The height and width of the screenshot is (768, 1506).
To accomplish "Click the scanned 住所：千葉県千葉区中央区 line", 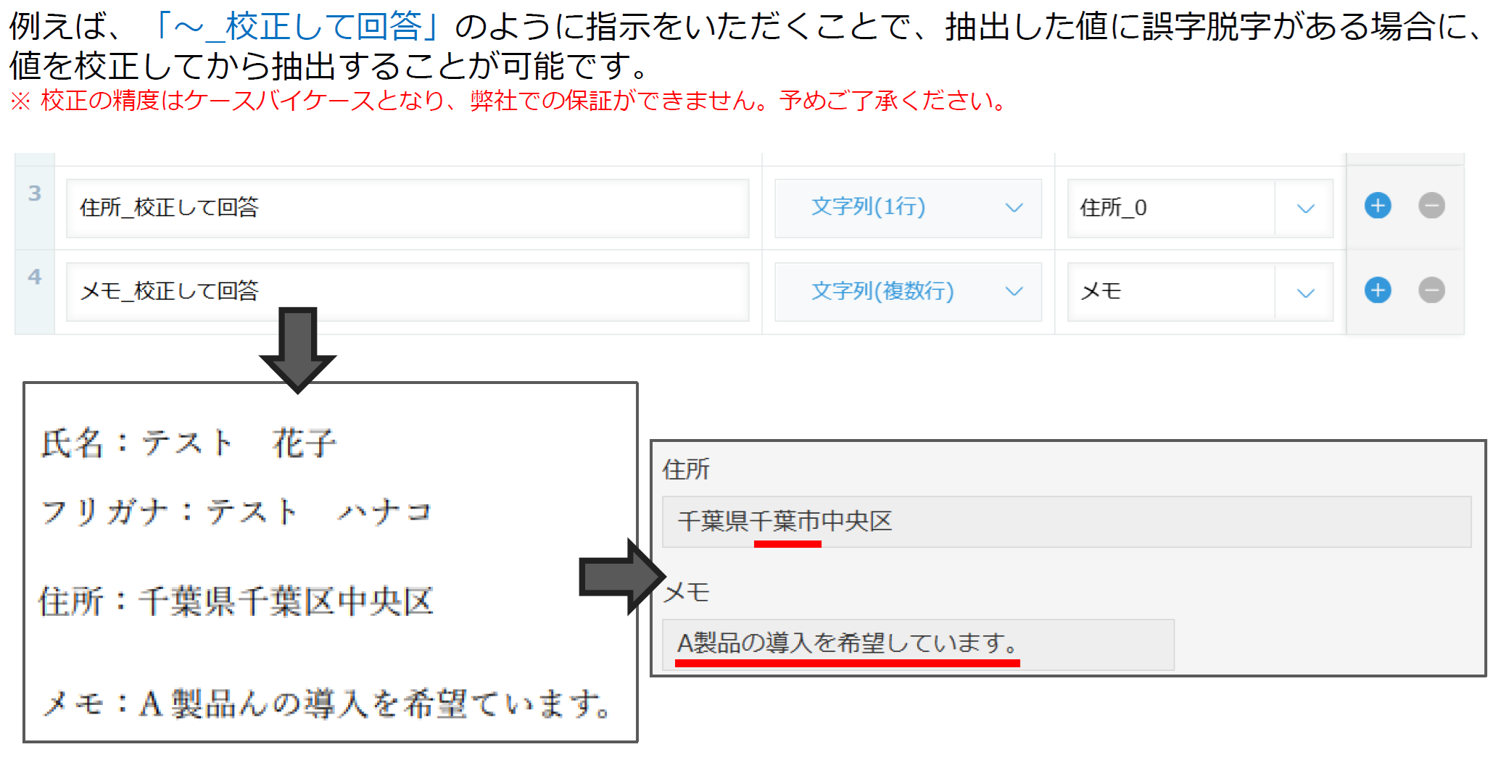I will pos(236,601).
